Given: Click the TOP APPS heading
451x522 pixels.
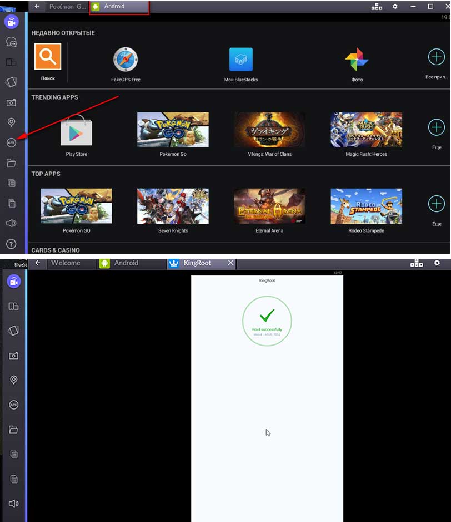Looking at the screenshot, I should point(46,174).
